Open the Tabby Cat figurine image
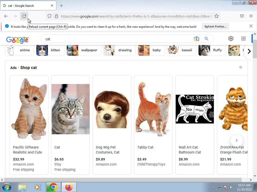257x192 pixels. point(153,109)
